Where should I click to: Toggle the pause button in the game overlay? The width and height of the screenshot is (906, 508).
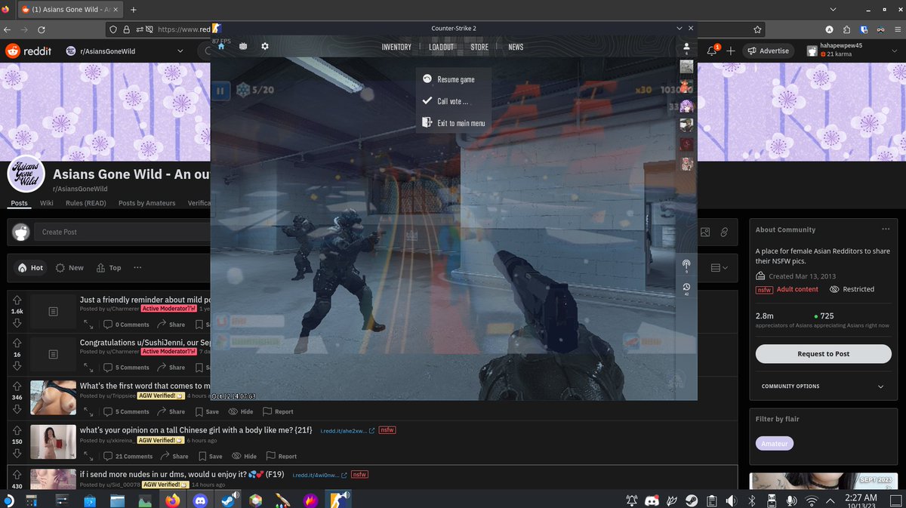point(220,91)
